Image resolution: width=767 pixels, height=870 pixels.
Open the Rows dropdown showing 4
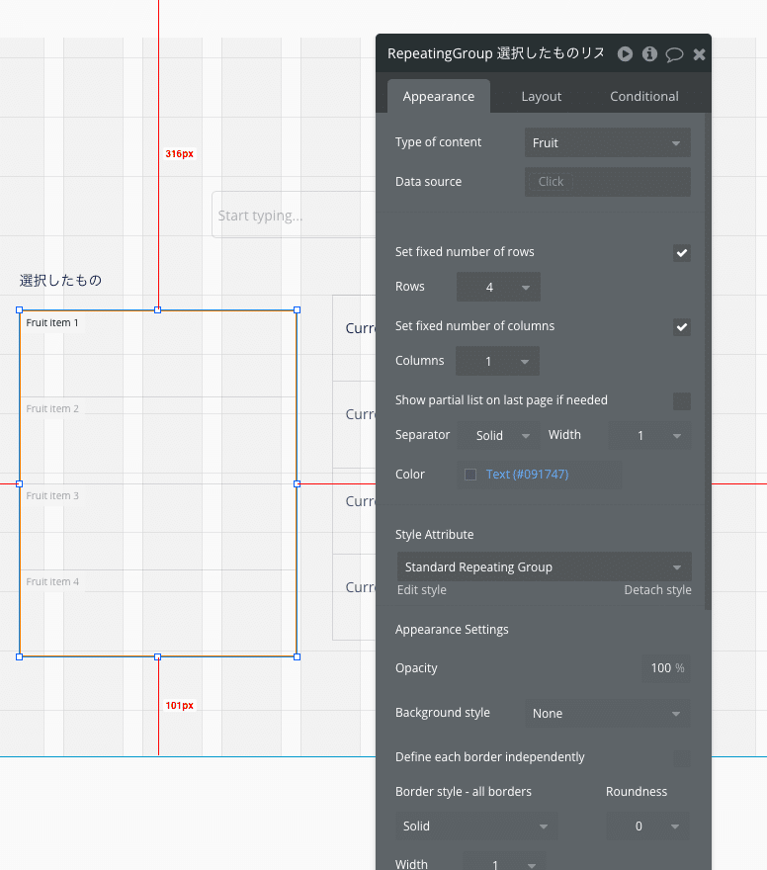[x=498, y=287]
